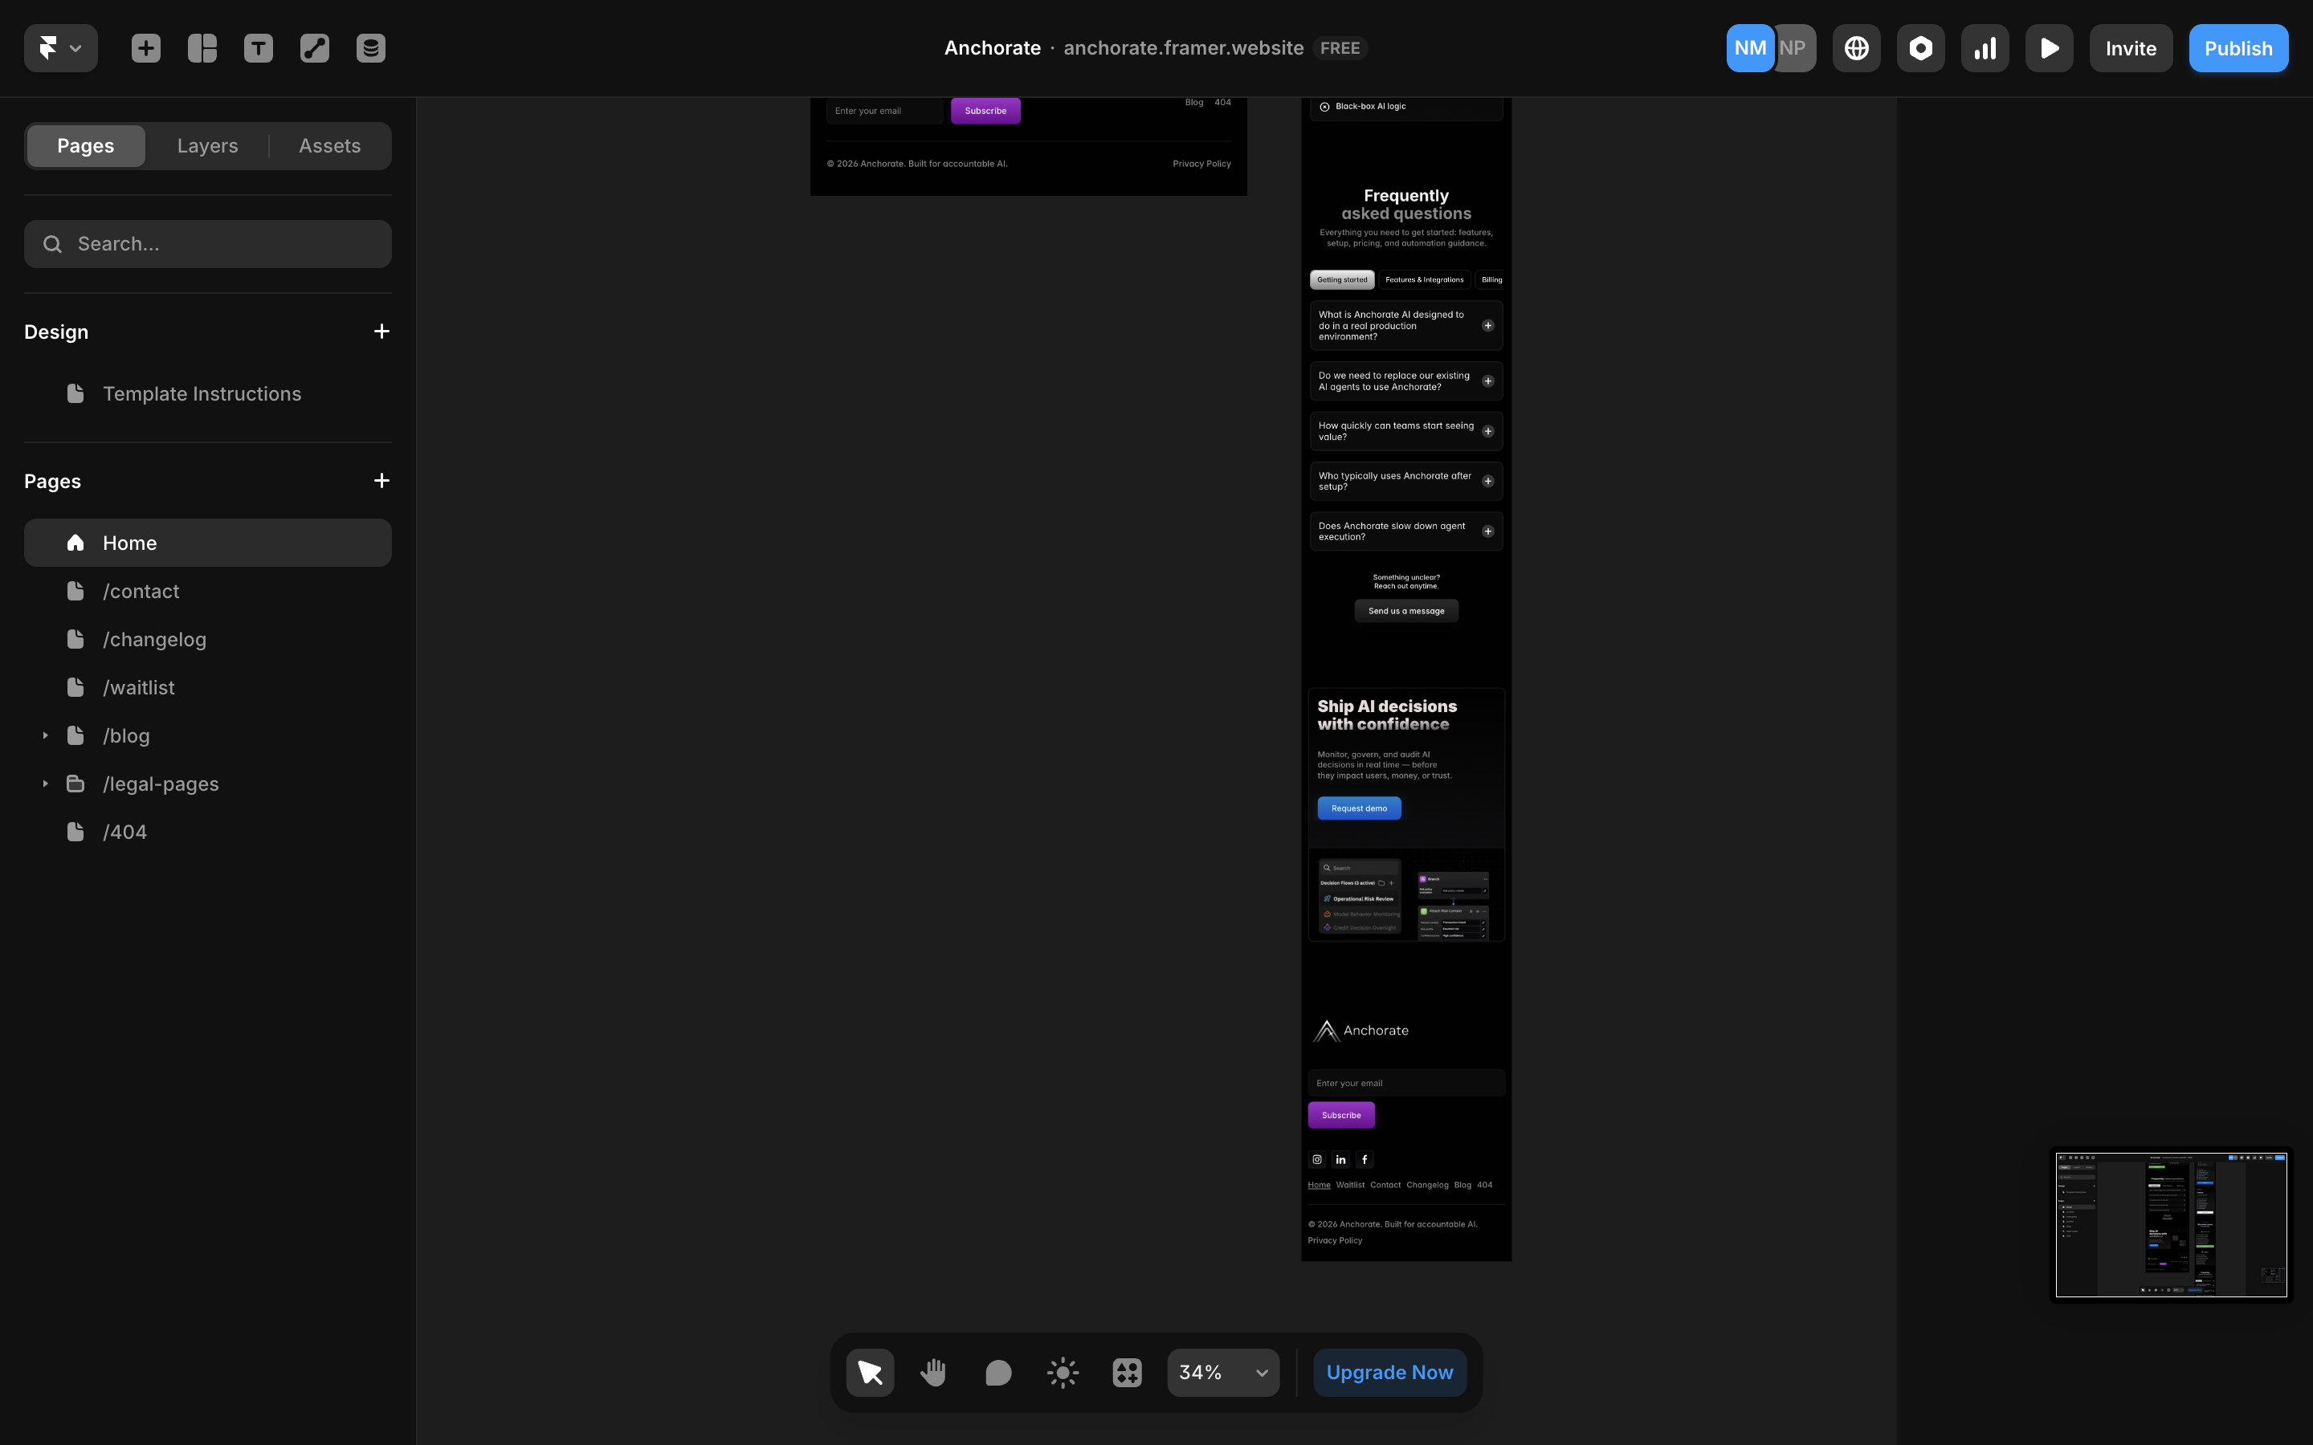The height and width of the screenshot is (1445, 2313).
Task: Activate the hand pan tool
Action: pyautogui.click(x=933, y=1371)
